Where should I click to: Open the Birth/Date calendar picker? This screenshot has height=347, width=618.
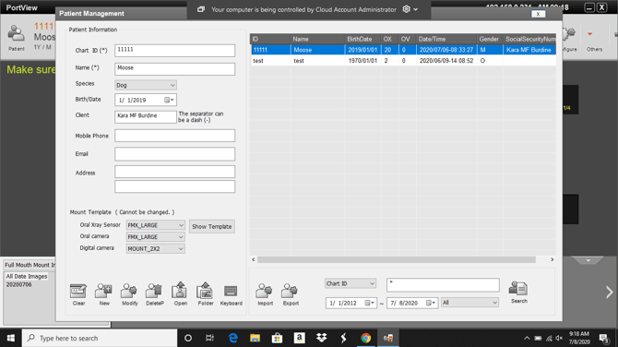169,101
